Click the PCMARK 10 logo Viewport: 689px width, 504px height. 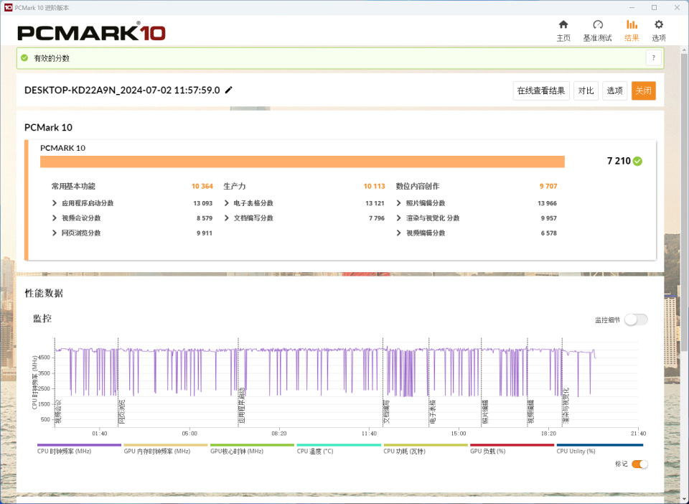tap(91, 32)
